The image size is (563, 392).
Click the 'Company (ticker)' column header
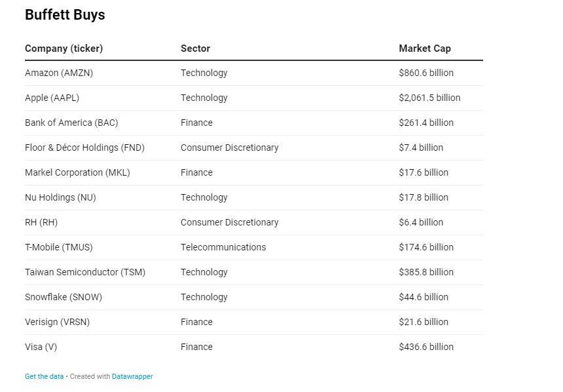tap(64, 49)
